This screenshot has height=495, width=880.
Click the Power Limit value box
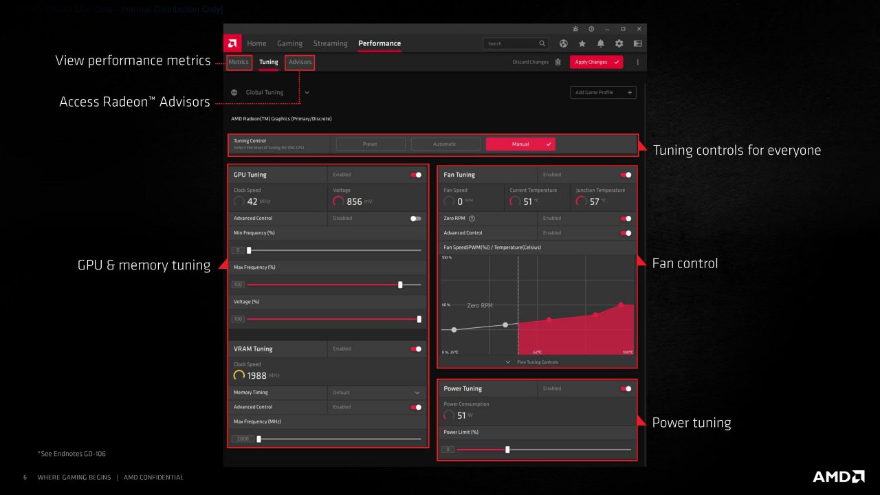tap(448, 450)
